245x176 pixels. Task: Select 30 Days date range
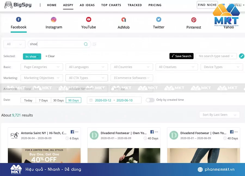coord(59,100)
